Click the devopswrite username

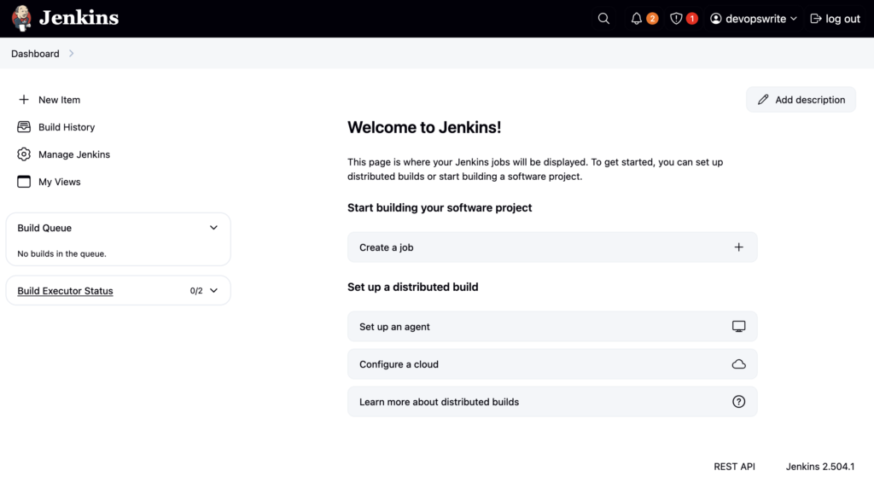point(755,19)
